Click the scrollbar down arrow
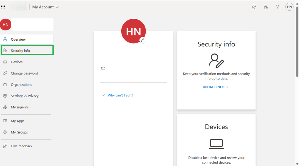The image size is (300, 168). [297, 164]
